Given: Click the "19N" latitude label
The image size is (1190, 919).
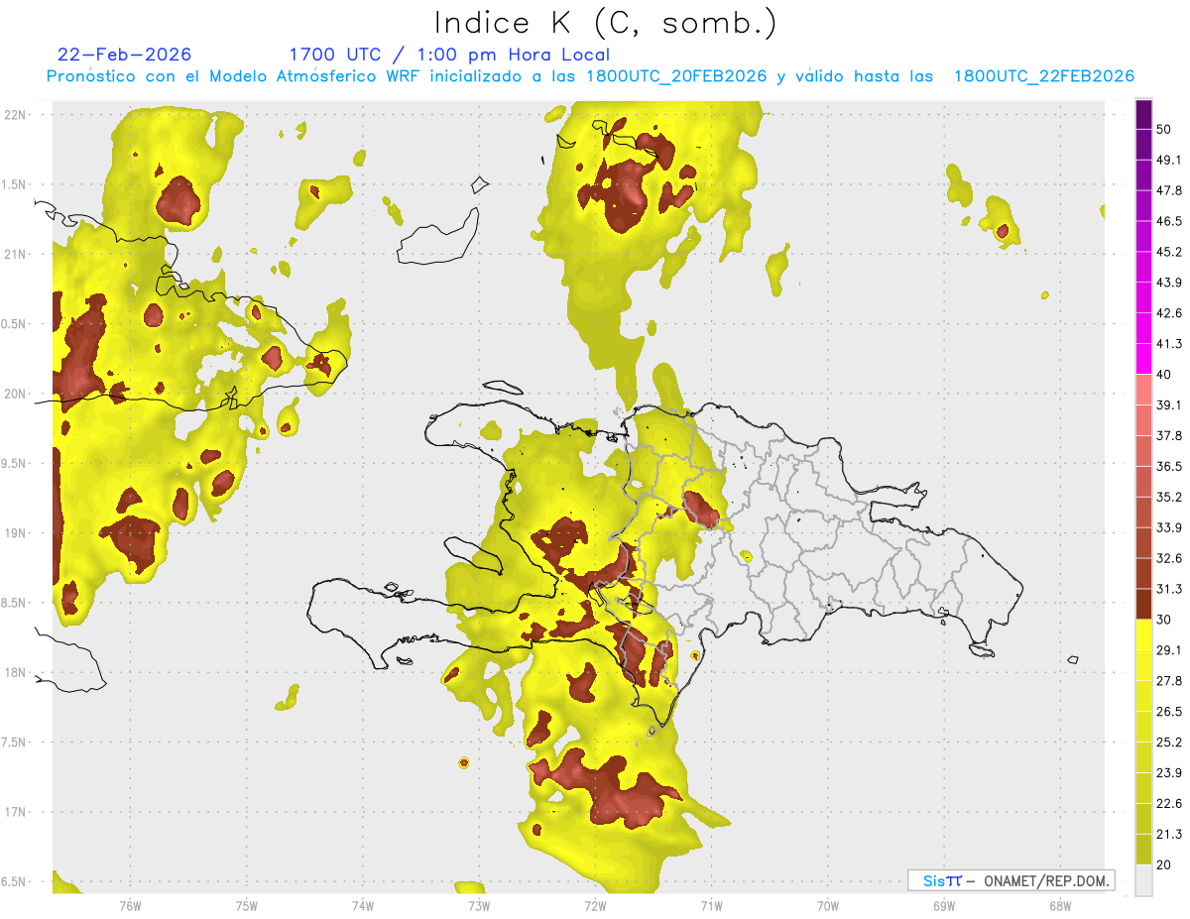Looking at the screenshot, I should [14, 533].
